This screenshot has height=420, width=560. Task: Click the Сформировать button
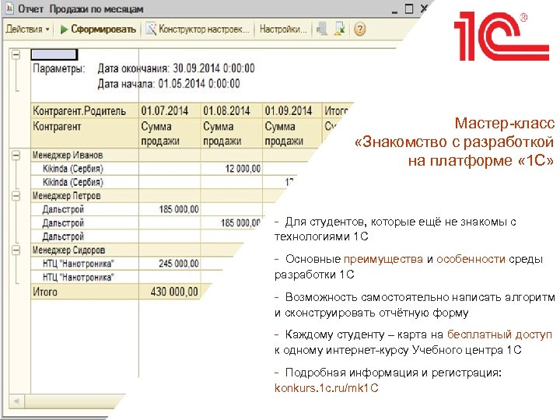pyautogui.click(x=98, y=30)
